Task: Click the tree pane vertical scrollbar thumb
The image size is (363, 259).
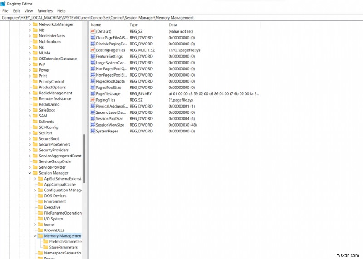Action: (x=84, y=159)
